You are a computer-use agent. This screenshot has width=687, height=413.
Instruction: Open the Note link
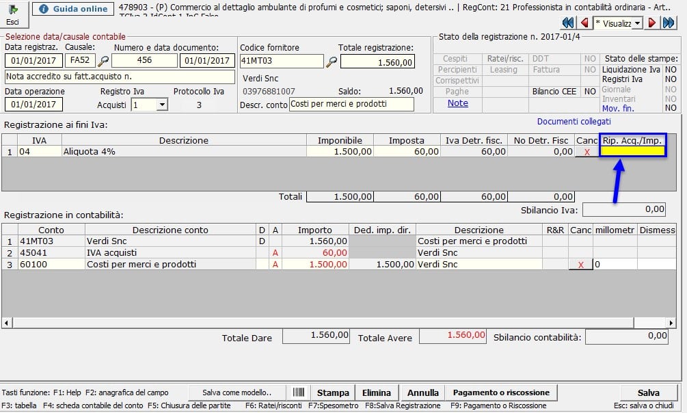coord(458,103)
